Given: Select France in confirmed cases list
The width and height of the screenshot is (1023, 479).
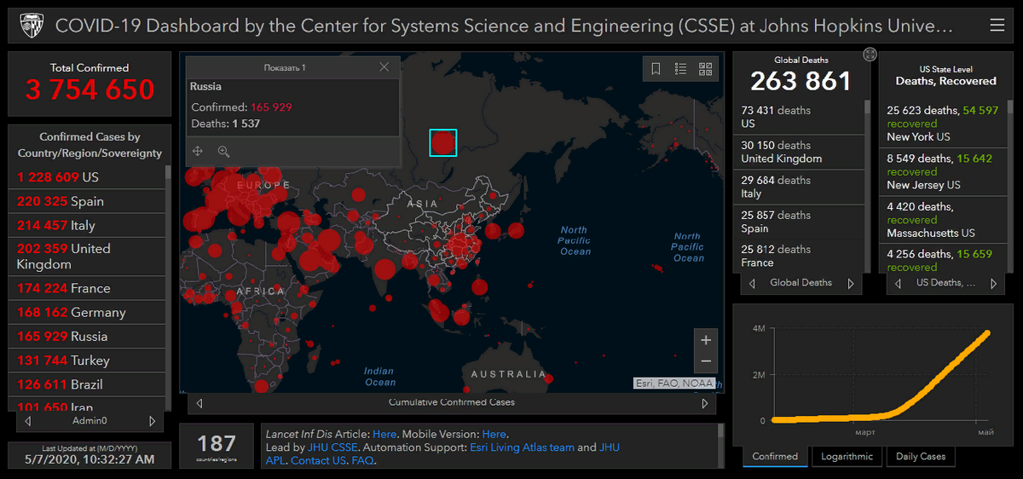Looking at the screenshot, I should point(87,288).
